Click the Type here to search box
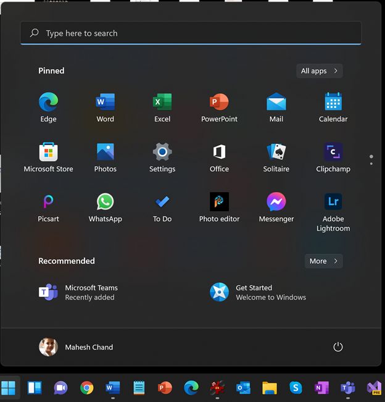Image resolution: width=385 pixels, height=402 pixels. coord(191,33)
